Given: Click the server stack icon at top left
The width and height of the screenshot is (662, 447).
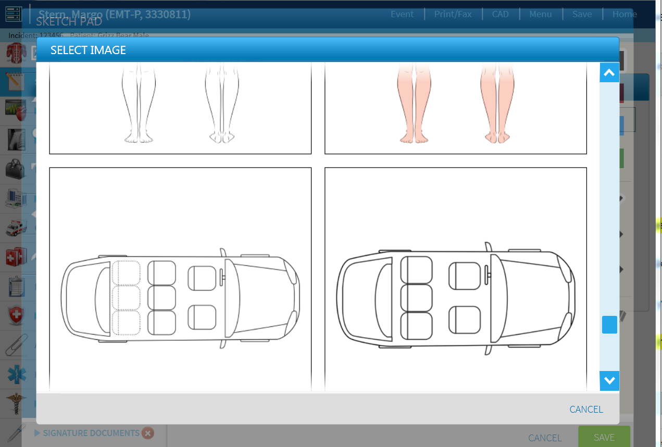Looking at the screenshot, I should tap(13, 14).
